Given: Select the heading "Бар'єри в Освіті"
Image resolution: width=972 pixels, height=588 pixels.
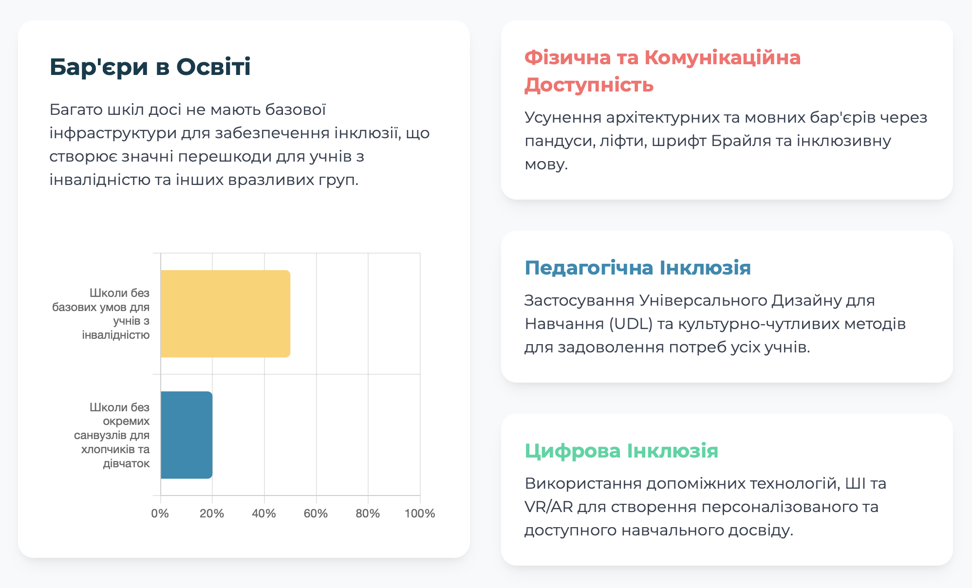Looking at the screenshot, I should tap(150, 67).
